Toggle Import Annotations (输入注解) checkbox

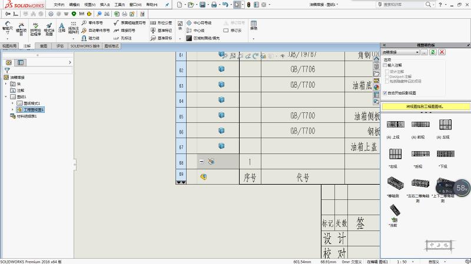point(385,65)
